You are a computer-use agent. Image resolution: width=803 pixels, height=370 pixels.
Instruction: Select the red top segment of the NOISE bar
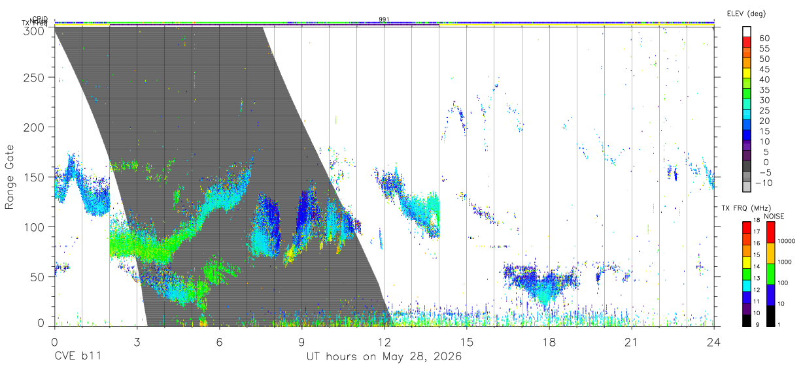pyautogui.click(x=770, y=232)
